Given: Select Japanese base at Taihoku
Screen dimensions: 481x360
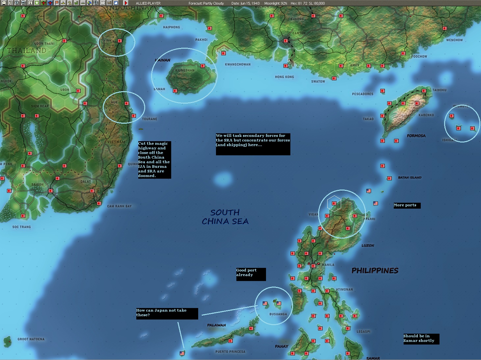Looking at the screenshot, I should 424,91.
